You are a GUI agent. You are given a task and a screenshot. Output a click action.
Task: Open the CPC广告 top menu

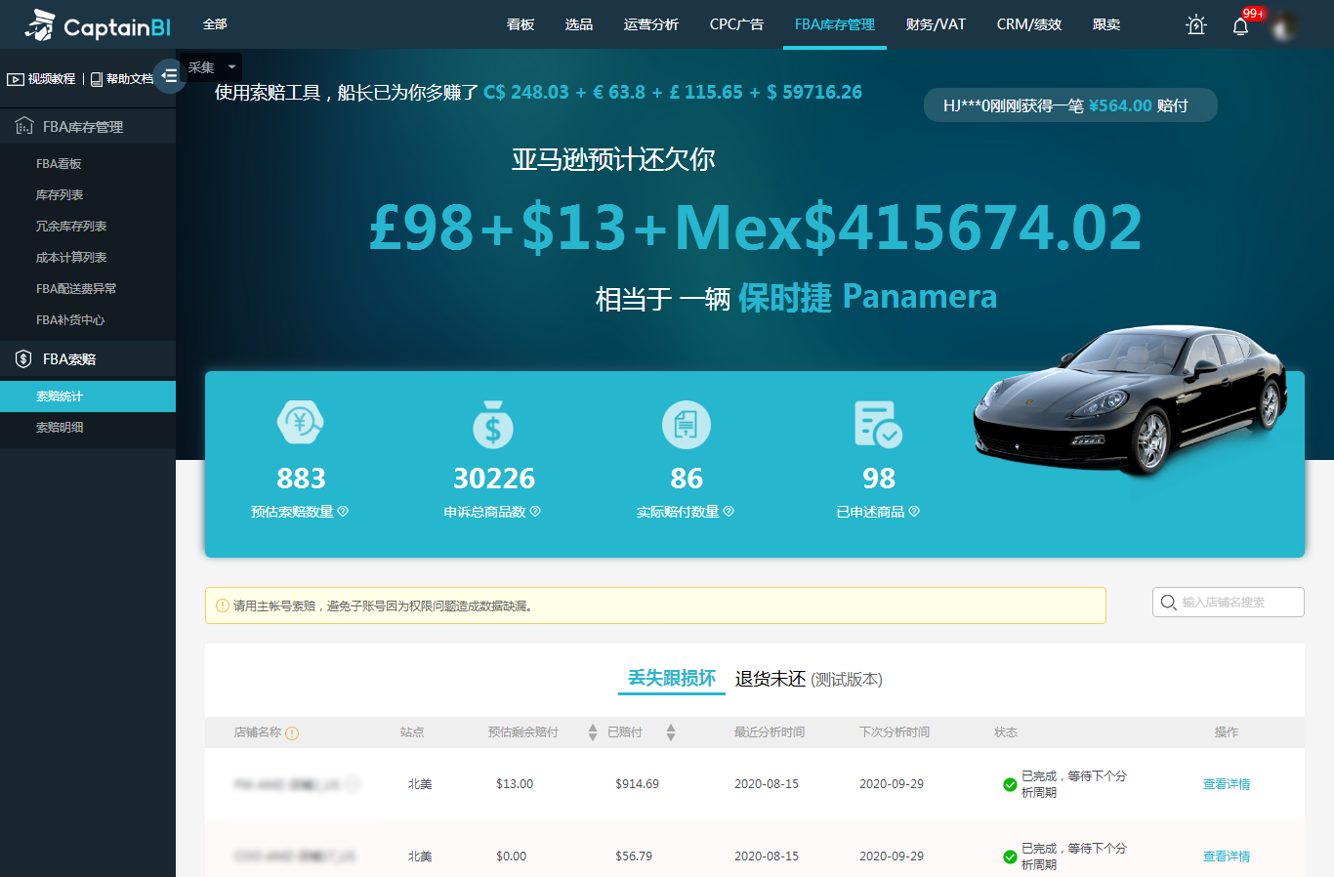[737, 24]
